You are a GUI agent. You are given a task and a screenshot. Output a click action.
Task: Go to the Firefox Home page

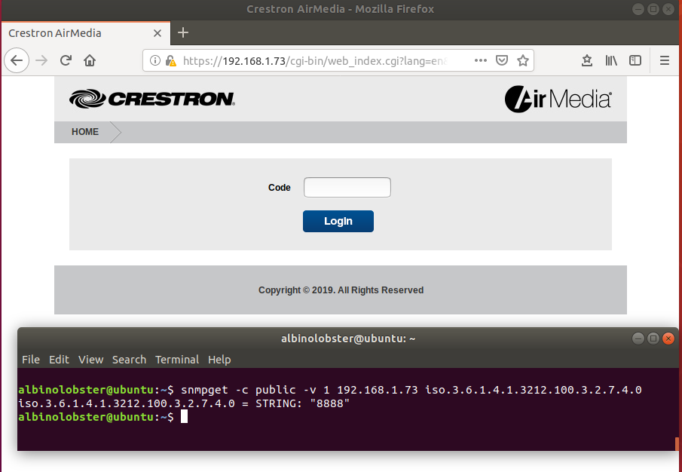click(x=90, y=61)
